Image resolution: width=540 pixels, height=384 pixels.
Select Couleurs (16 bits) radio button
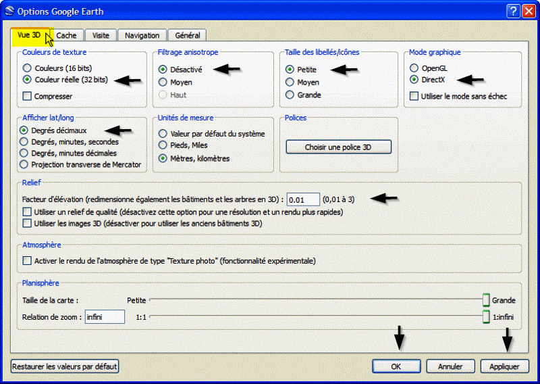(27, 68)
